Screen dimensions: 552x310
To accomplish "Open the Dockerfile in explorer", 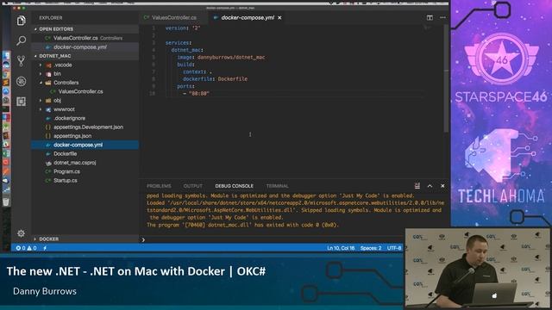I will click(x=85, y=153).
